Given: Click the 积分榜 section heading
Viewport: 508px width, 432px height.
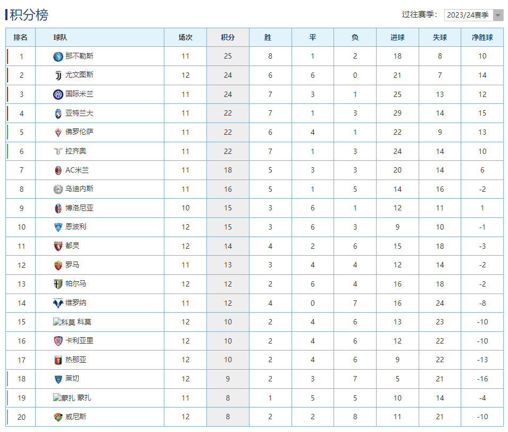Looking at the screenshot, I should pos(29,15).
